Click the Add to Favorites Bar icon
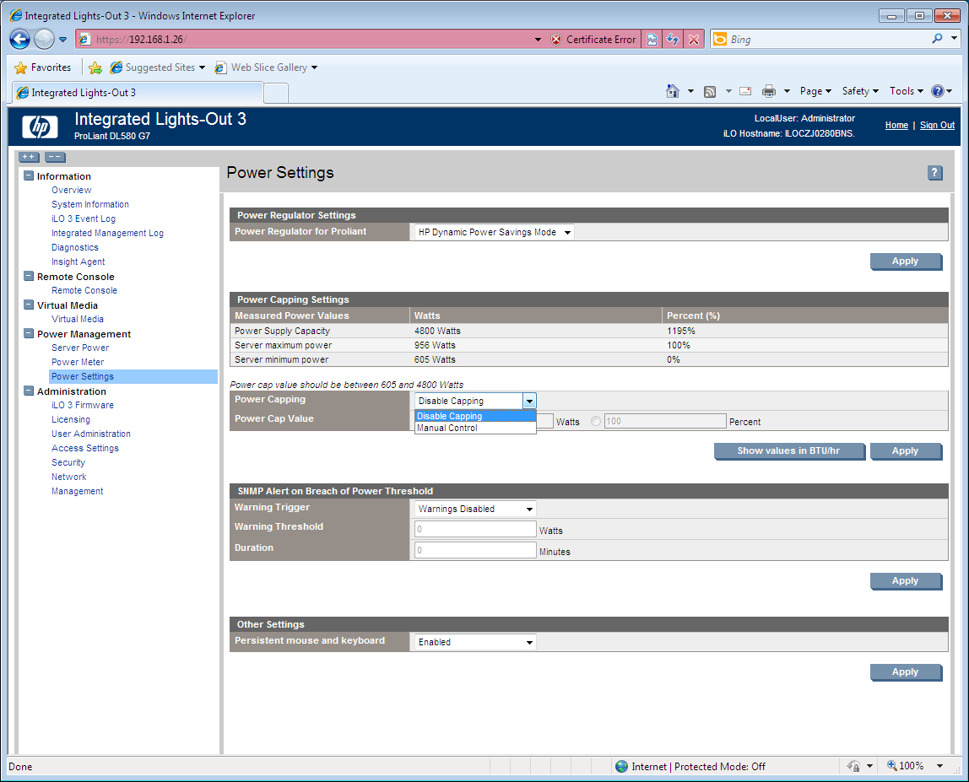Image resolution: width=969 pixels, height=782 pixels. point(95,67)
